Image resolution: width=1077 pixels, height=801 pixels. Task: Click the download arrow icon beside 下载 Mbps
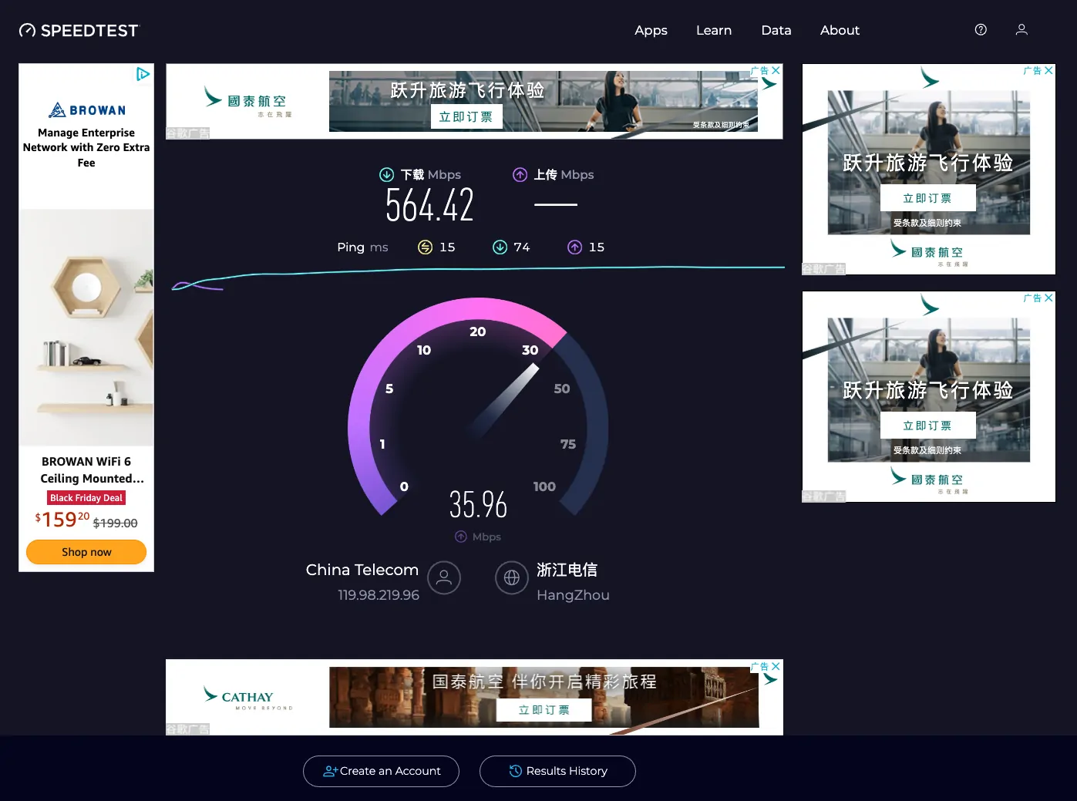(386, 175)
